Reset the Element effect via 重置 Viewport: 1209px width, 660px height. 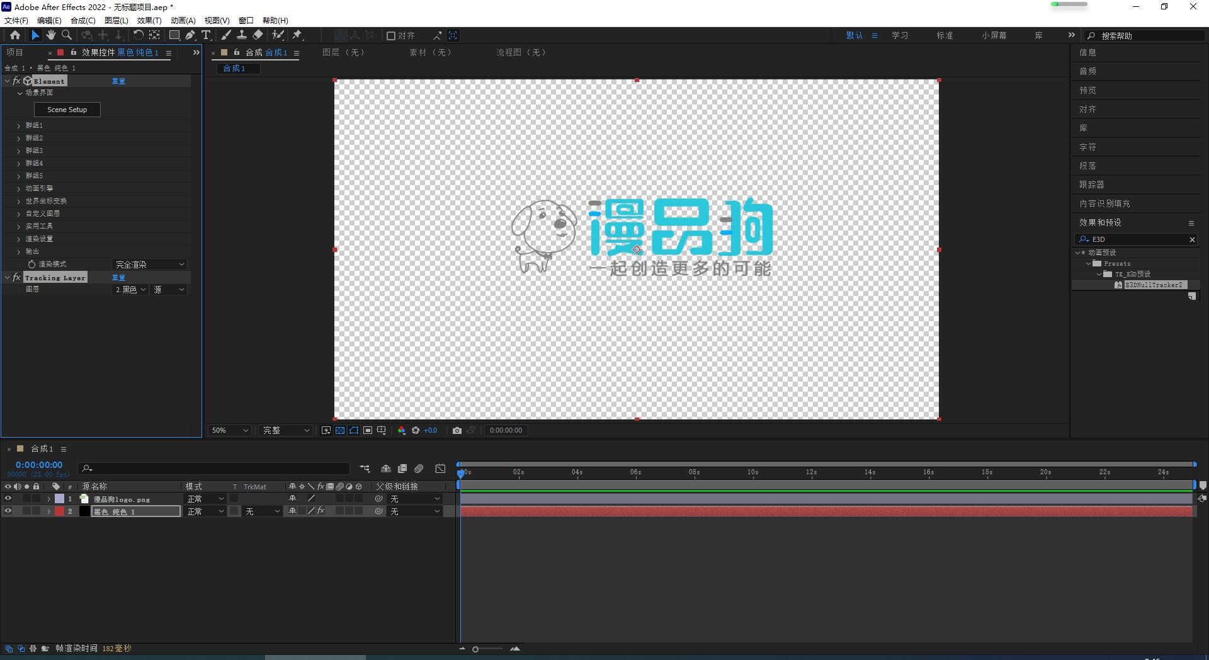pos(118,81)
